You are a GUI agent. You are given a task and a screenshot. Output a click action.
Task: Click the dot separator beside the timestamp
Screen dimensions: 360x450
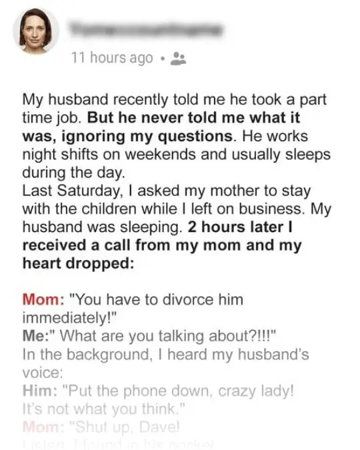tap(163, 59)
